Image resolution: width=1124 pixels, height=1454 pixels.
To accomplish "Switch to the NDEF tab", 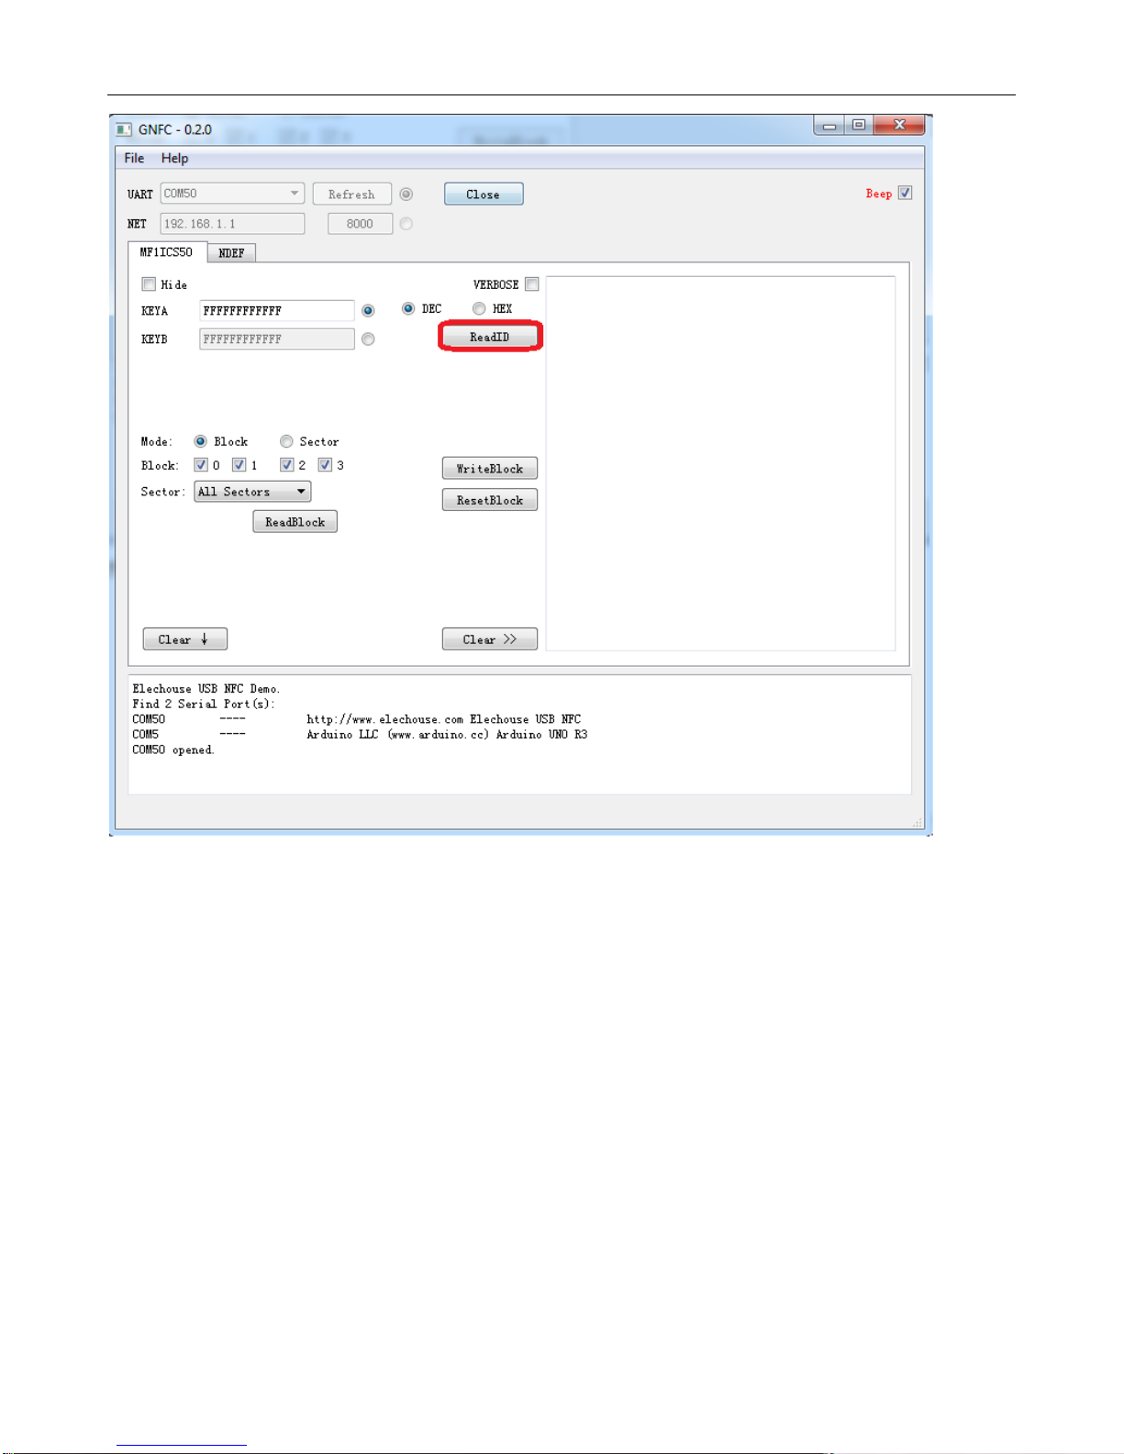I will click(x=231, y=253).
